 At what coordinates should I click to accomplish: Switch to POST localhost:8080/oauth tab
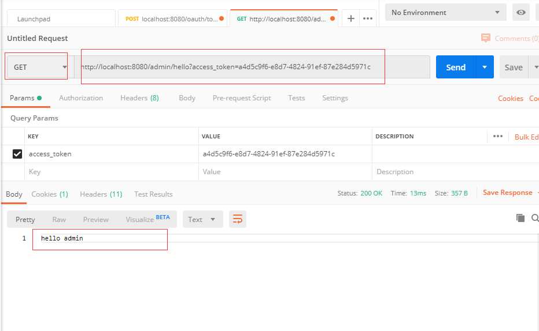tap(172, 19)
